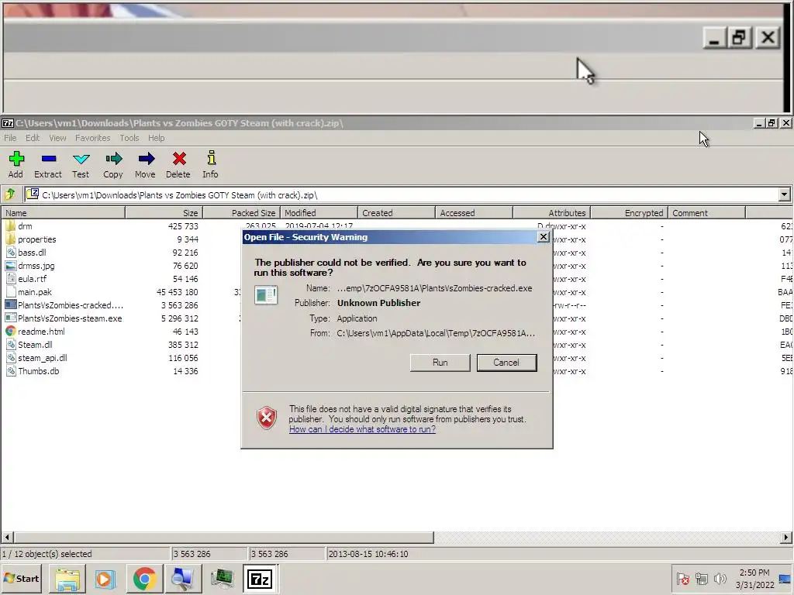794x595 pixels.
Task: Click the Show desktop button
Action: [x=785, y=579]
